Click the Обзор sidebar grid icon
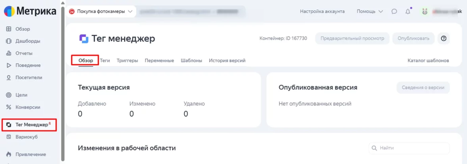Screen dimensions: 467x164 (x=9, y=29)
